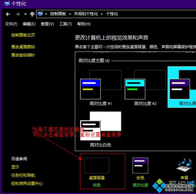
Task: Open 查看(V) menu
Action: tap(47, 24)
